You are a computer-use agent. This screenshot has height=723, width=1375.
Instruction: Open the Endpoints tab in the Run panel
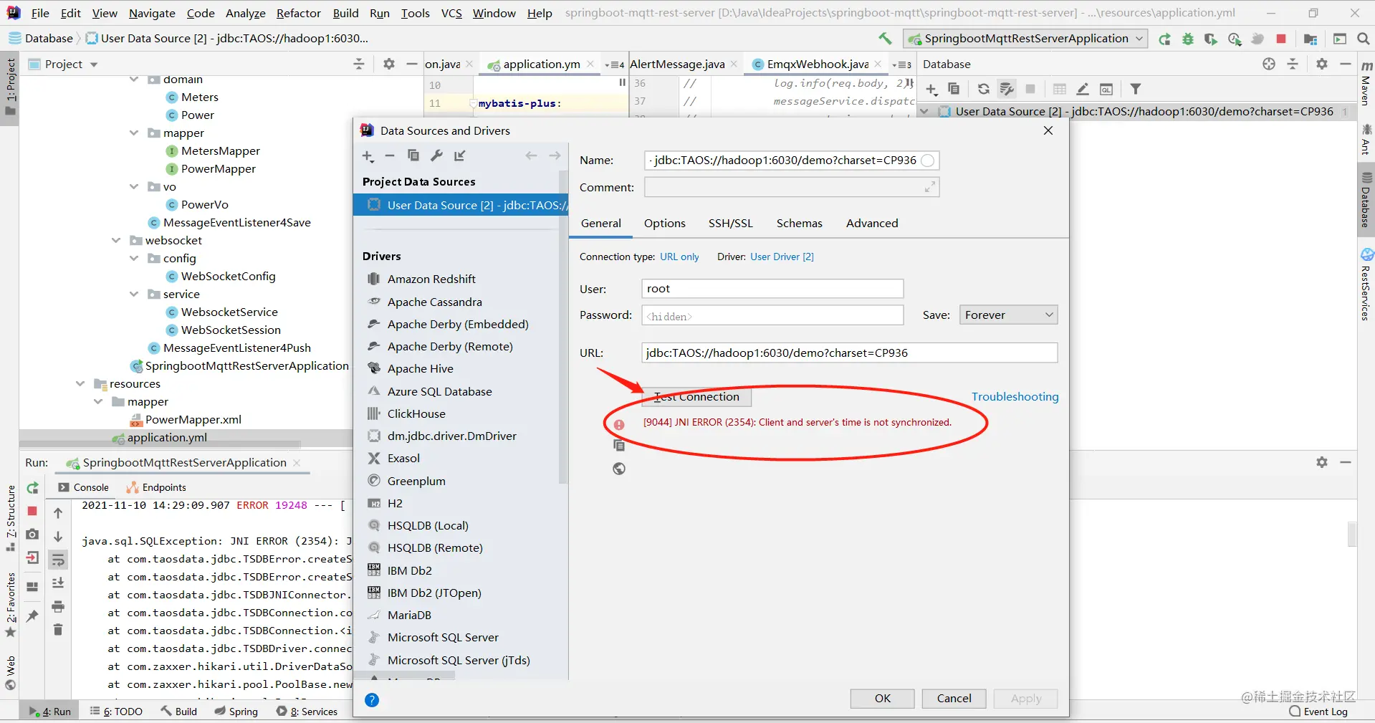click(x=156, y=487)
